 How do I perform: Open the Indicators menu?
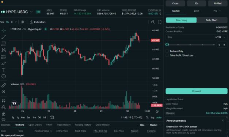[x=38, y=22]
